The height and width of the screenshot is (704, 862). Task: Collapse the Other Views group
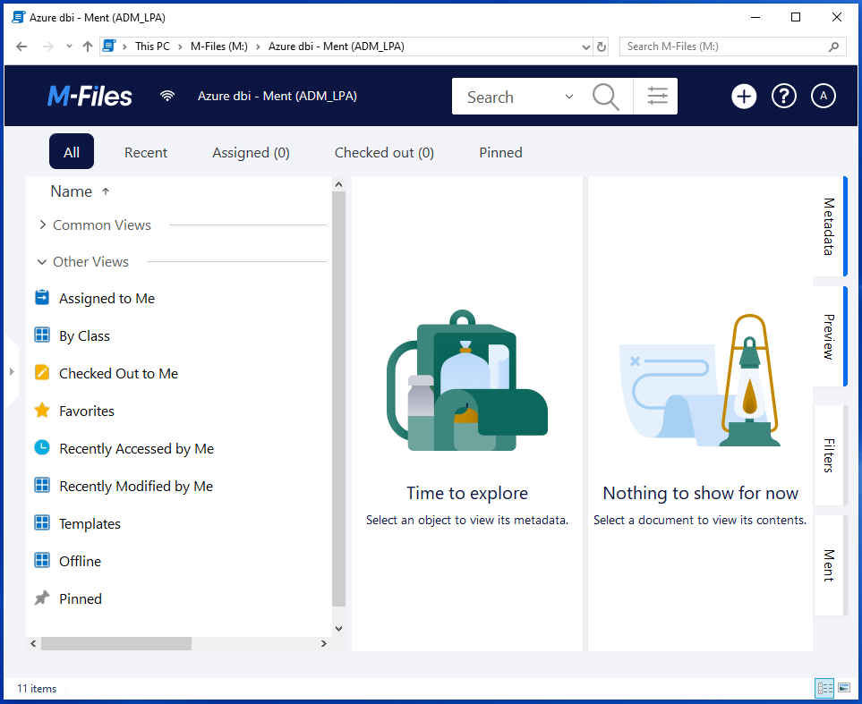coord(42,261)
